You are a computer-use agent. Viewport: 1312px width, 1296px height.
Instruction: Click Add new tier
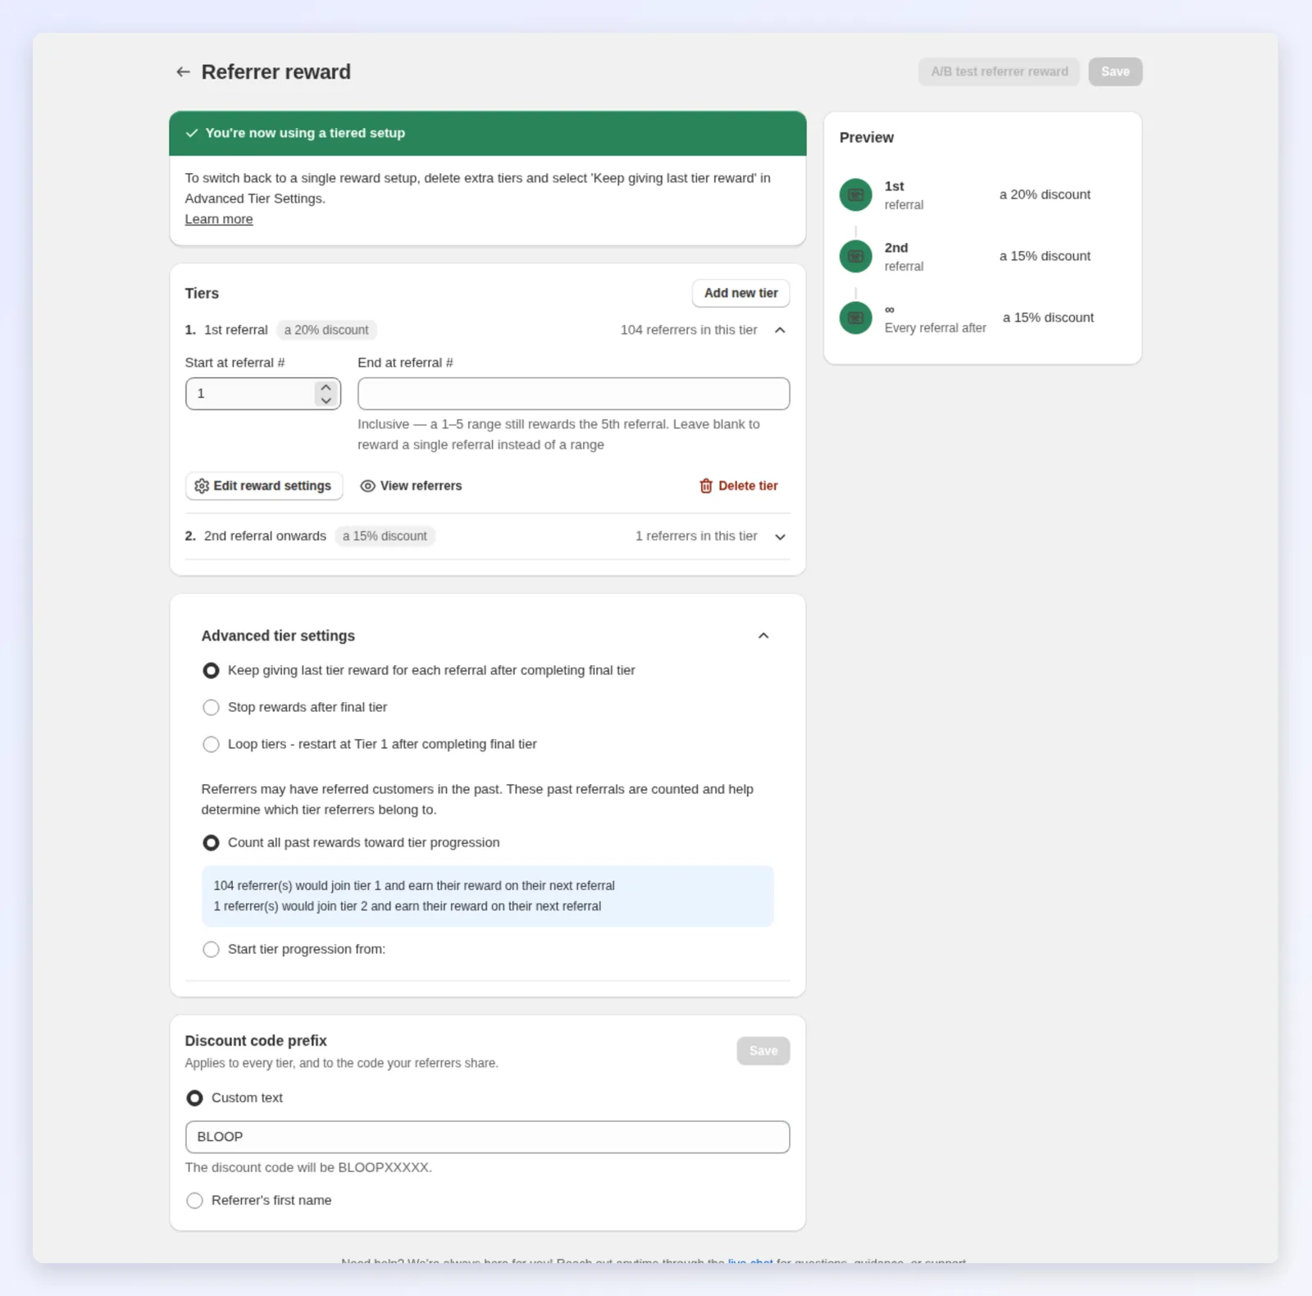pos(740,294)
